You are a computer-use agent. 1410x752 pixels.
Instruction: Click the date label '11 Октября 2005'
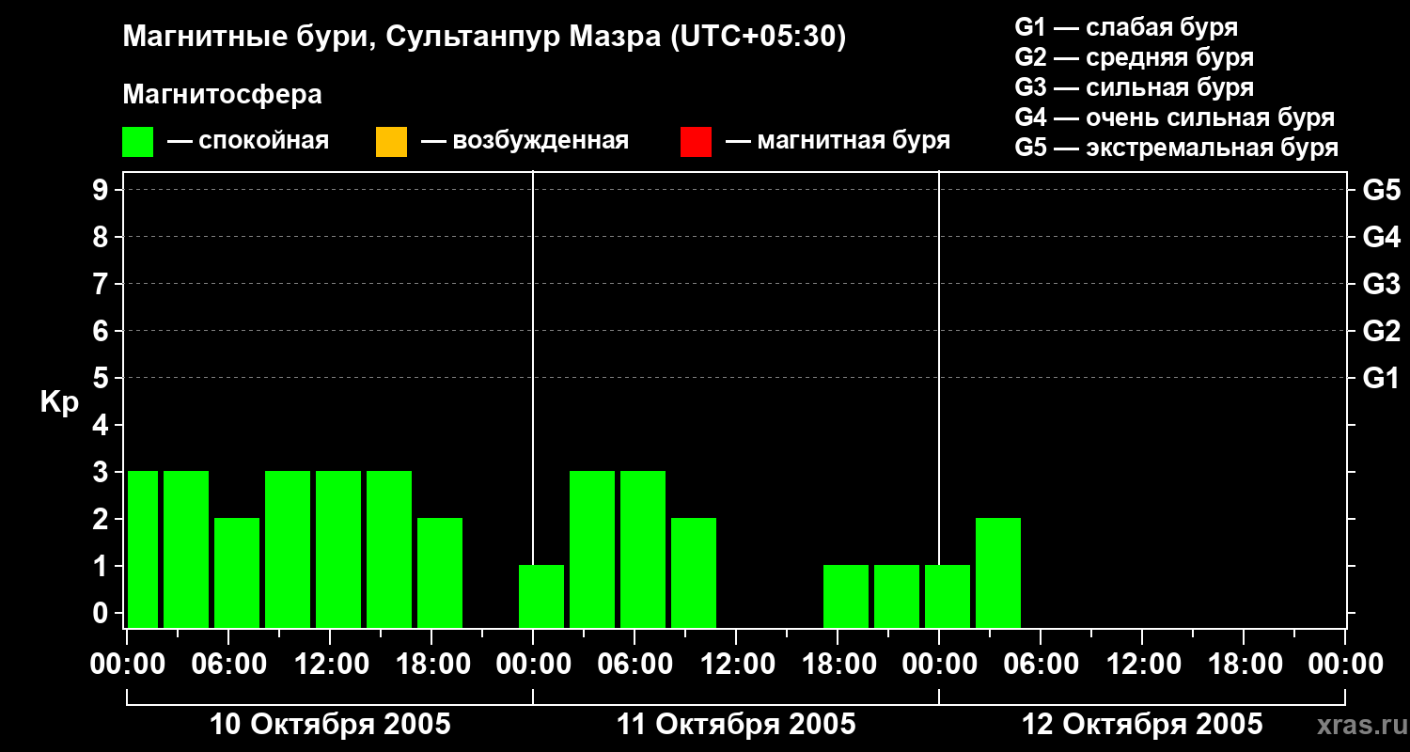(x=736, y=725)
